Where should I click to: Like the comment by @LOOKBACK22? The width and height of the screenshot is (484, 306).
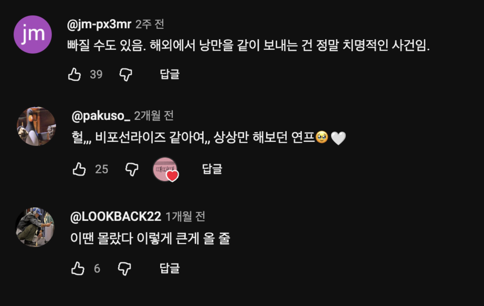click(x=78, y=268)
